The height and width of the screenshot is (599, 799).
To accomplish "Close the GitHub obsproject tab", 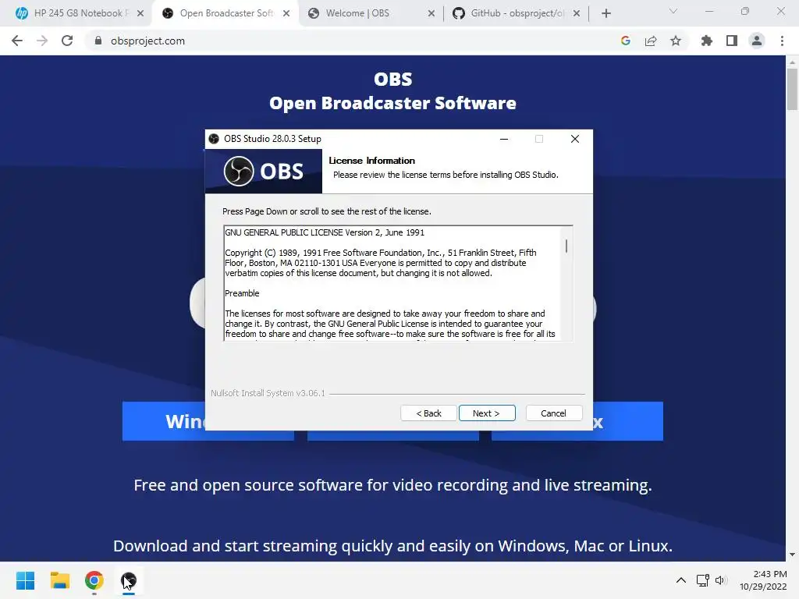I will pyautogui.click(x=577, y=13).
